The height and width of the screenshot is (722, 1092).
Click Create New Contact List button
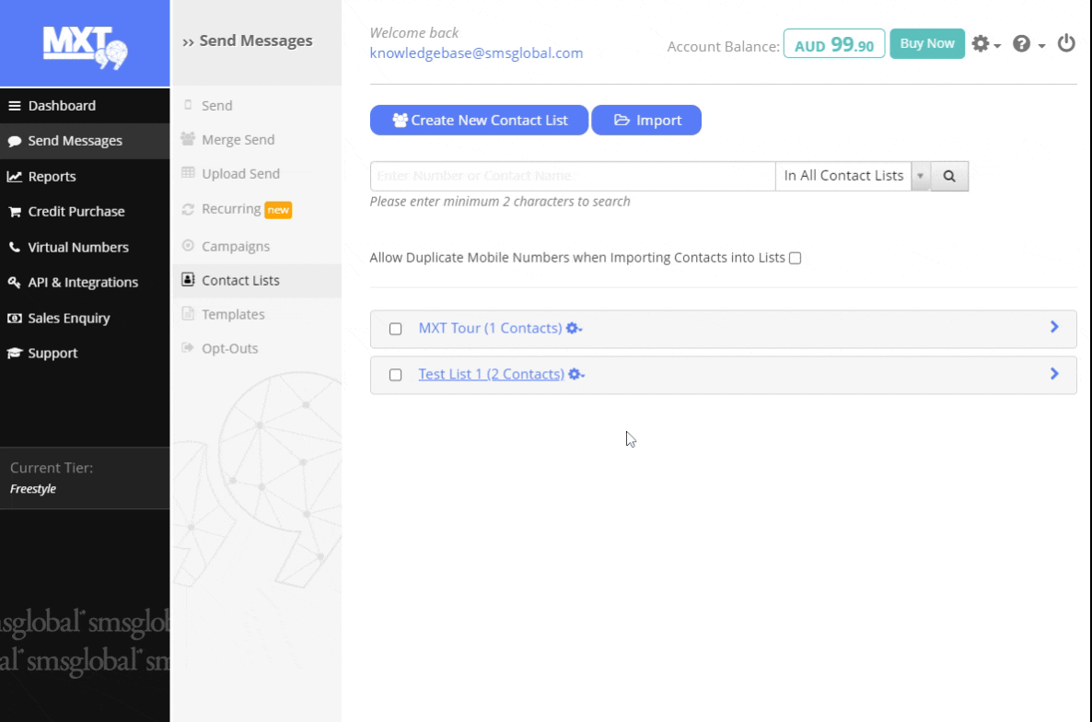point(479,121)
